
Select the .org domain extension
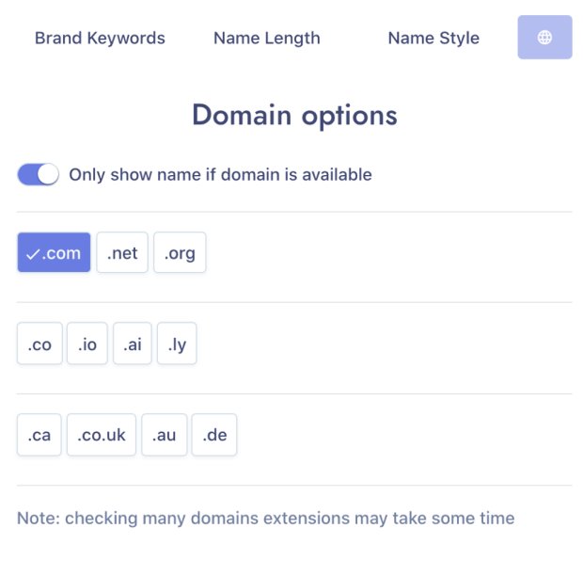pyautogui.click(x=180, y=253)
